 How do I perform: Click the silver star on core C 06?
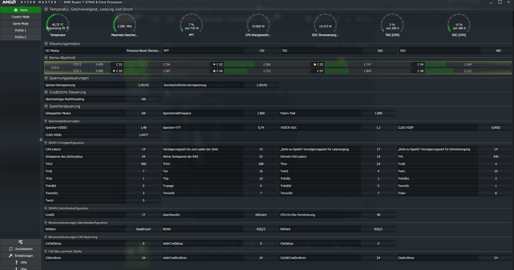214,71
